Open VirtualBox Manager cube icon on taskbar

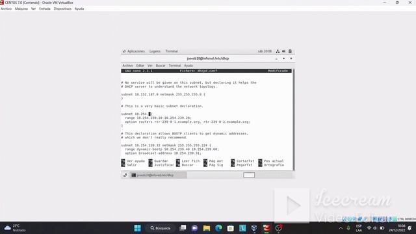click(x=254, y=228)
